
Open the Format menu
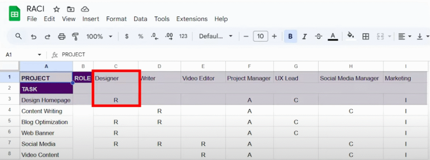click(x=116, y=19)
